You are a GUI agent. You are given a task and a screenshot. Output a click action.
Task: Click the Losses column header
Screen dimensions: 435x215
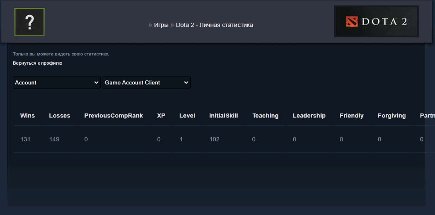point(59,116)
